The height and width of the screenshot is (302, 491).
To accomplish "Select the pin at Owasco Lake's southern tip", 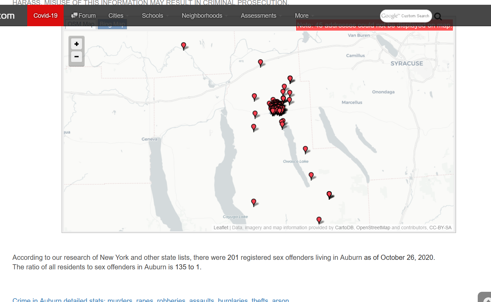I will [311, 176].
